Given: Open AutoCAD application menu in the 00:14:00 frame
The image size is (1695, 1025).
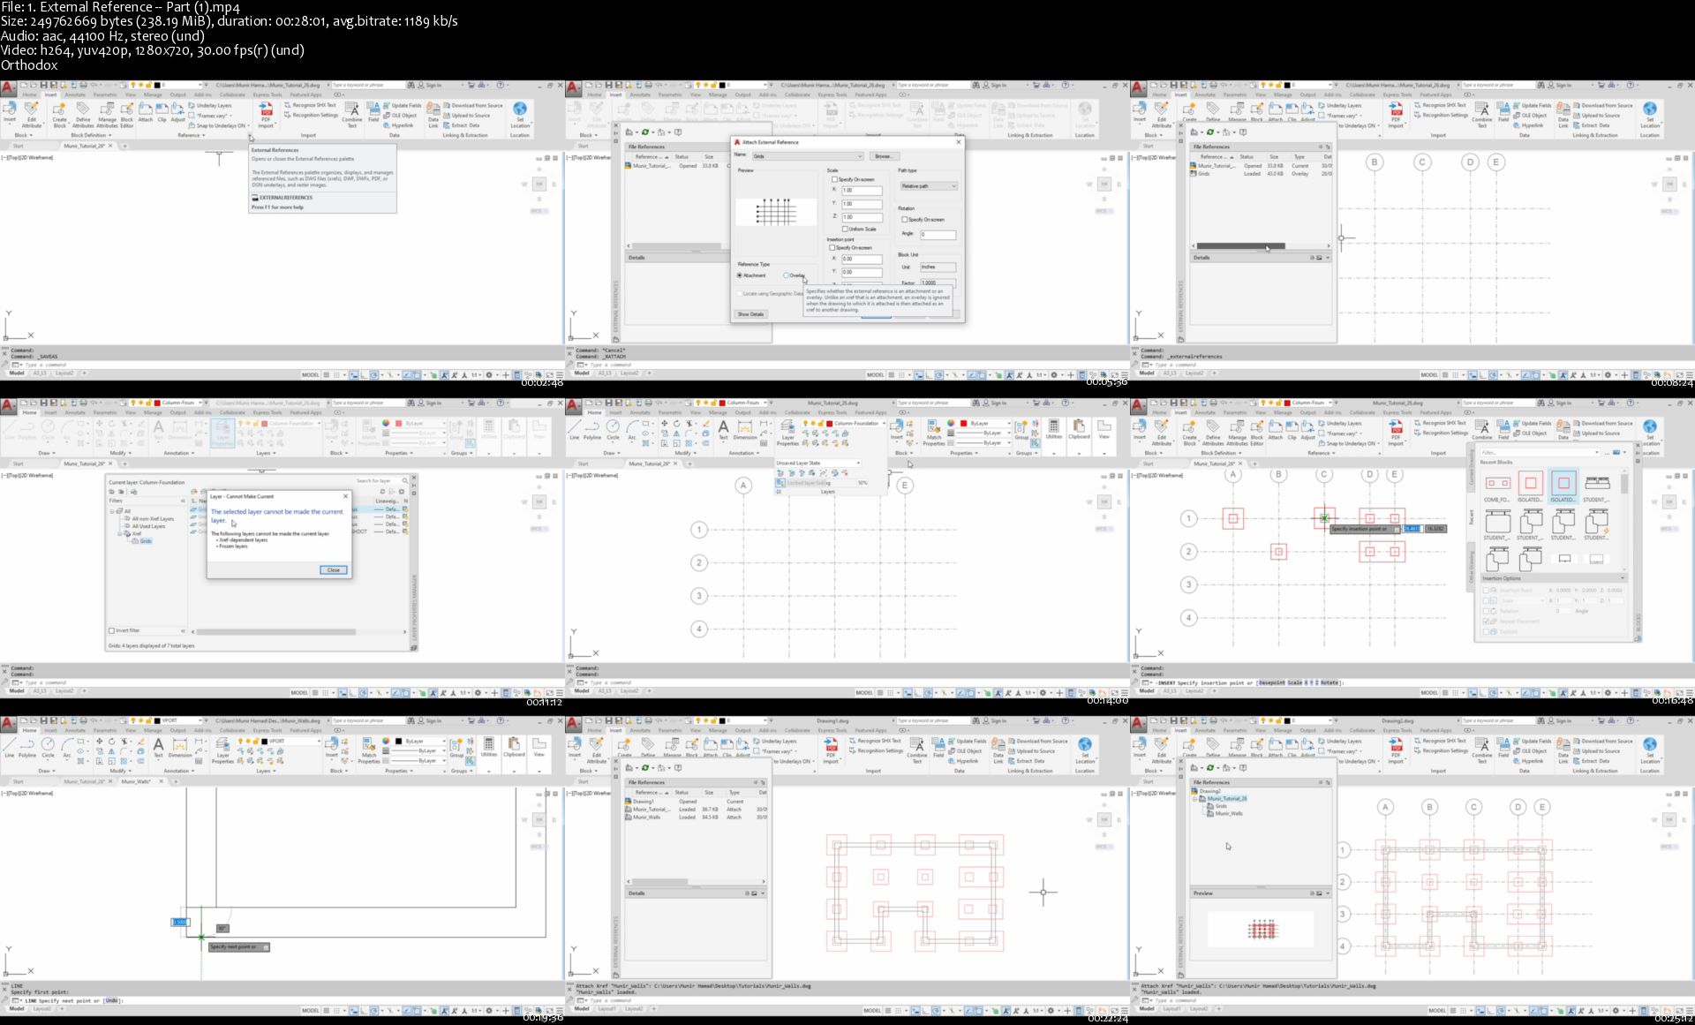Looking at the screenshot, I should [573, 406].
